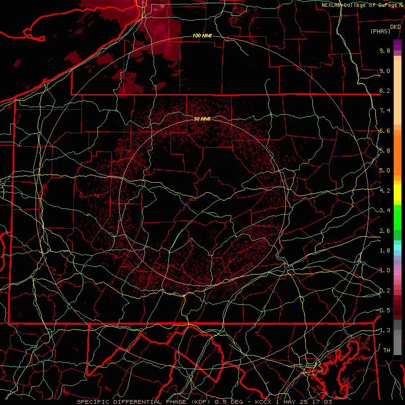The image size is (405, 405).
Task: Pick the pink segment of the color bar
Action: 397,273
